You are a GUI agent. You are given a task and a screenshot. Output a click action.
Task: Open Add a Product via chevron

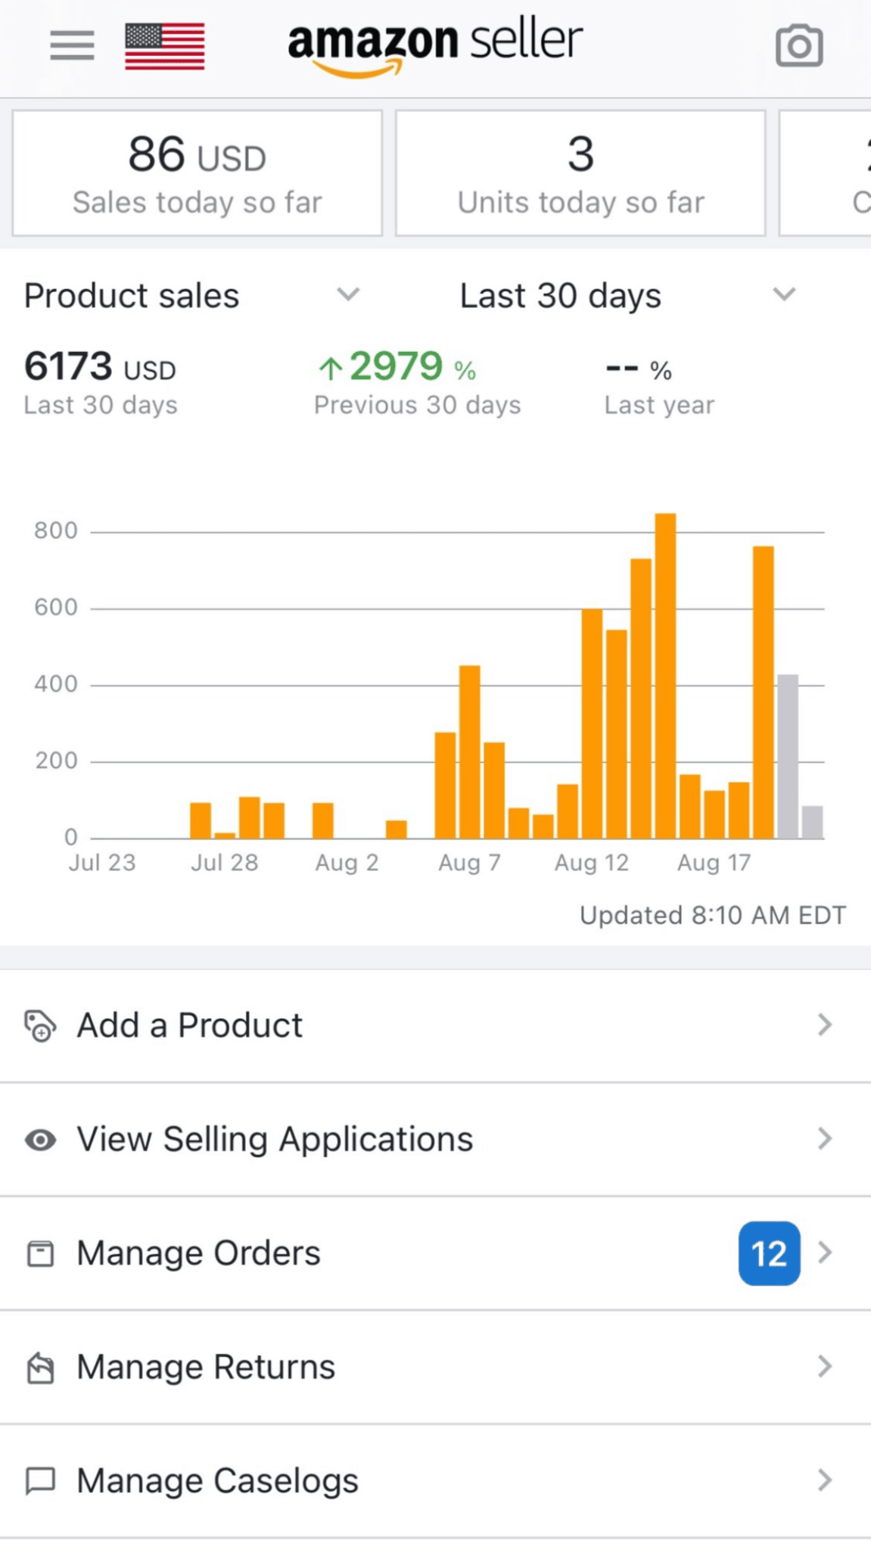tap(825, 1026)
